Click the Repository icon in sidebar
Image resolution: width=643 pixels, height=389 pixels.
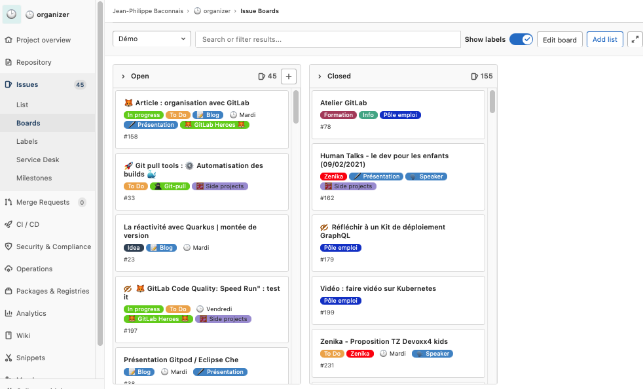(x=9, y=62)
